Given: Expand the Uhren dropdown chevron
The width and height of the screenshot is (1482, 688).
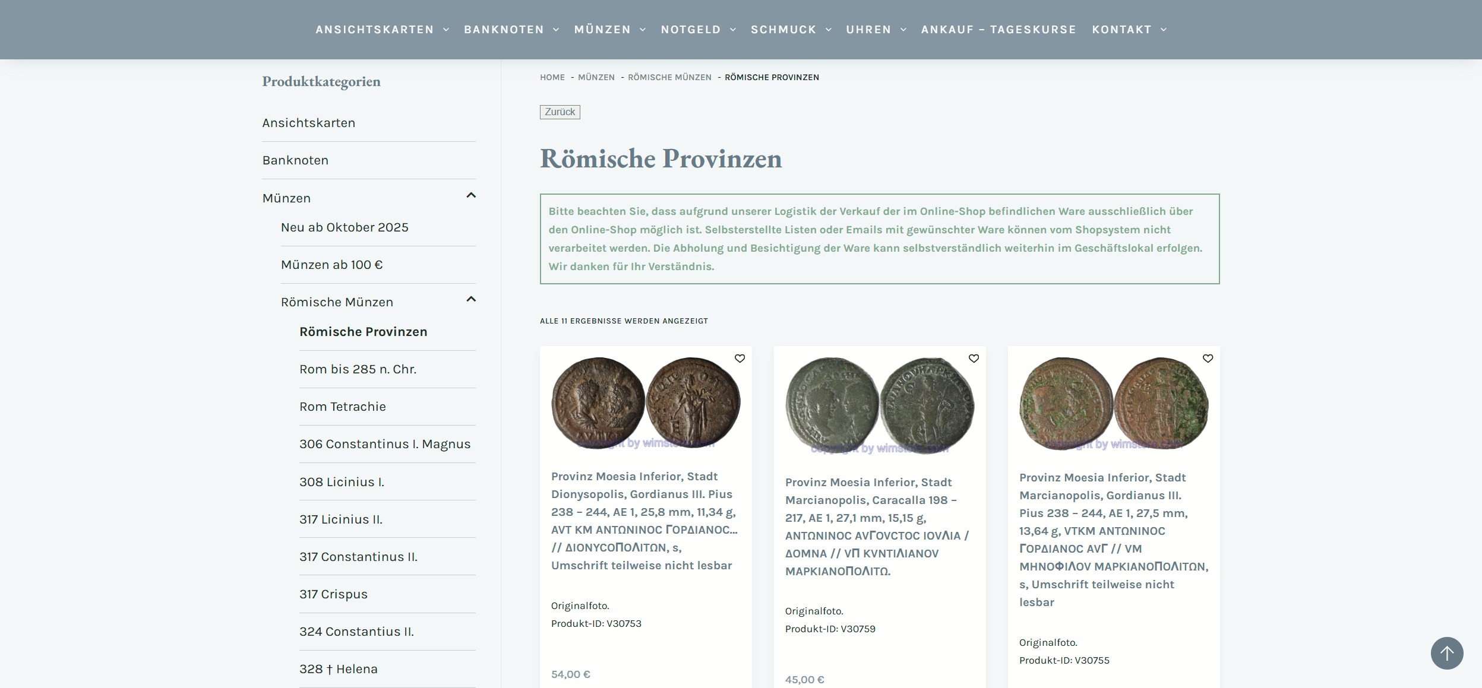Looking at the screenshot, I should point(903,30).
